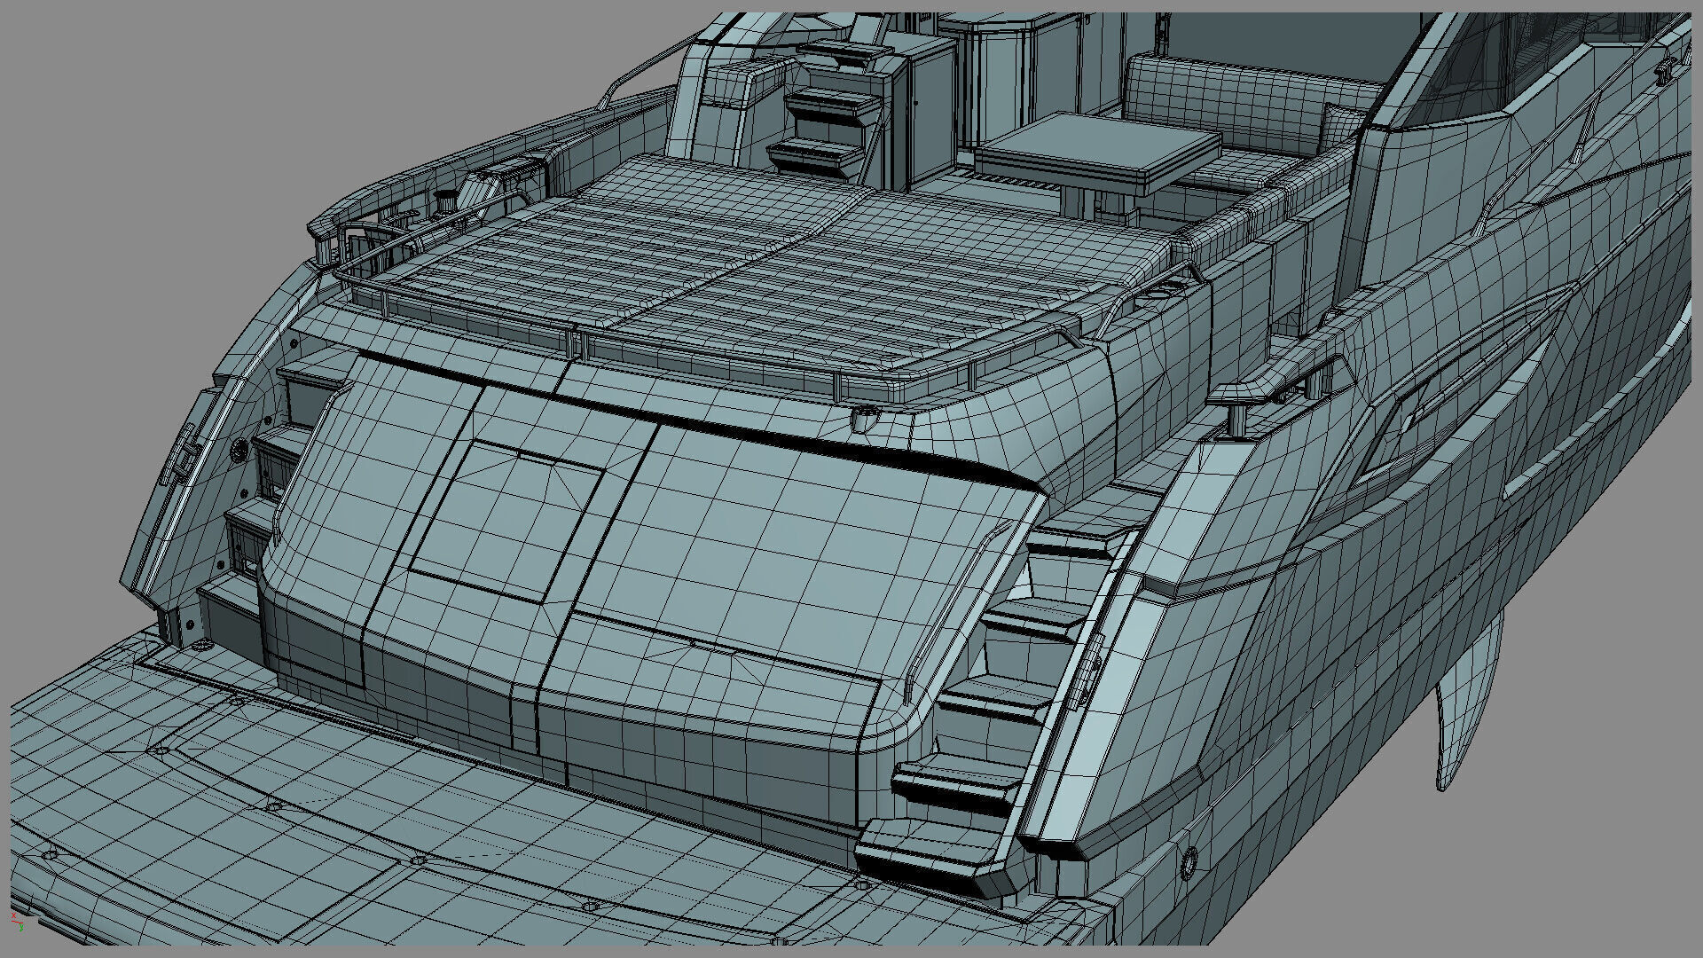
Task: Click the XYZ axis gizmo in viewport corner
Action: tap(18, 921)
